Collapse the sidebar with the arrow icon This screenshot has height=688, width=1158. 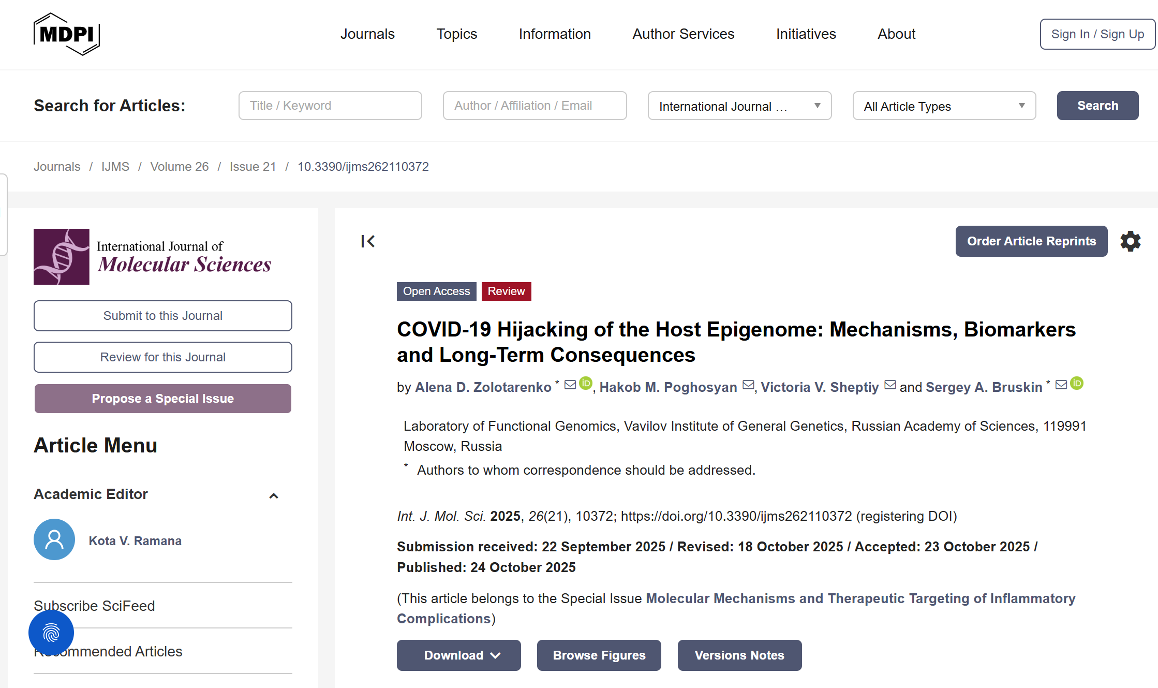point(368,241)
